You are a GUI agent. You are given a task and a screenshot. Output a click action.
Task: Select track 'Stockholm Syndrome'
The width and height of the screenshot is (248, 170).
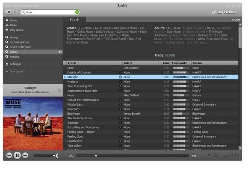[x=151, y=118]
